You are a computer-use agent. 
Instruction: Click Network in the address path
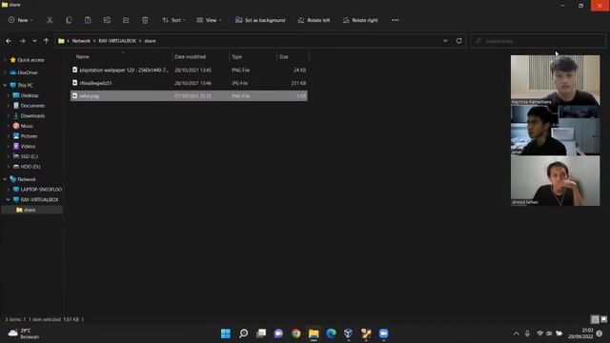(81, 41)
